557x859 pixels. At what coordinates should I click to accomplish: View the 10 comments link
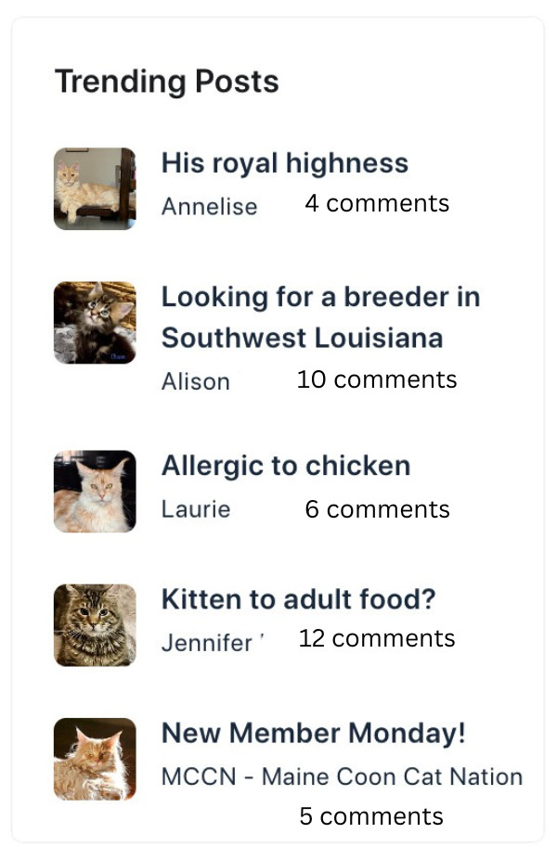coord(377,379)
